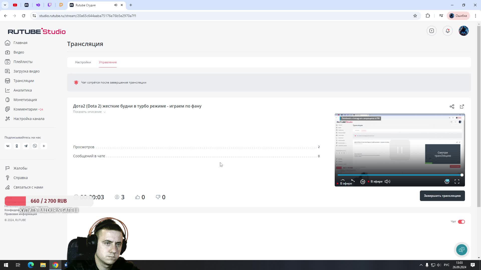Viewport: 481px width, 270px height.
Task: Click the add-content plus icon in header
Action: 431,31
